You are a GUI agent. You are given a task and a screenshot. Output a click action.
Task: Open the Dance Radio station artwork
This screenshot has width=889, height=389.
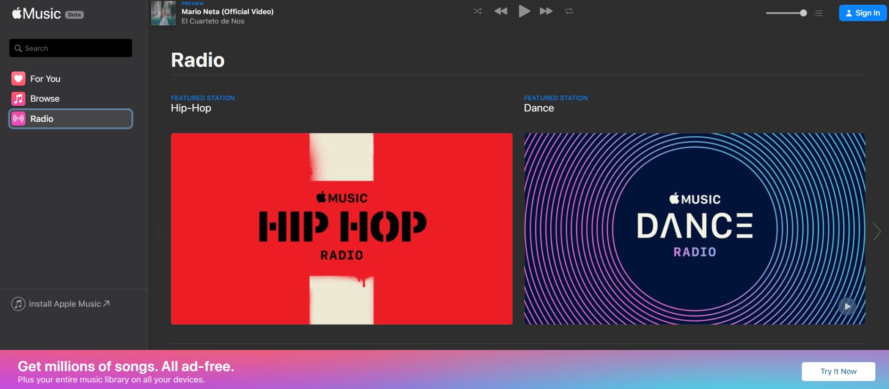[695, 229]
